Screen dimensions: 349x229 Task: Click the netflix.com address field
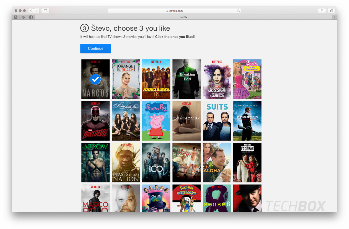pos(174,11)
